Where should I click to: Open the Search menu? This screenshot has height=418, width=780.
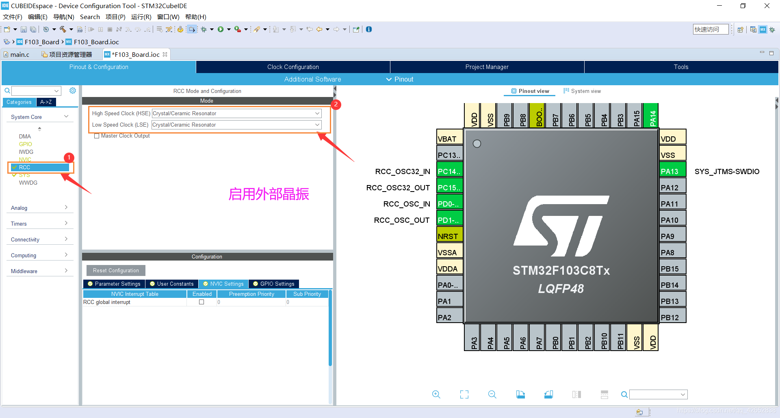coord(90,17)
